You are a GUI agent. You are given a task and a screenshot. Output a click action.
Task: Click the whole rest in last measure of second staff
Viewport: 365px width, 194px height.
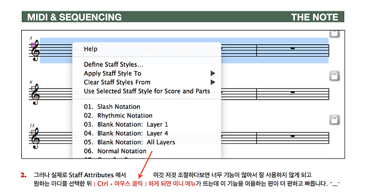[x=293, y=92]
